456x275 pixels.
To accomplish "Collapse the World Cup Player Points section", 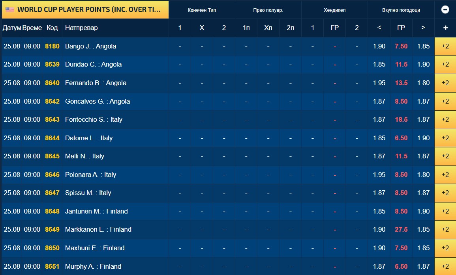I will point(445,9).
